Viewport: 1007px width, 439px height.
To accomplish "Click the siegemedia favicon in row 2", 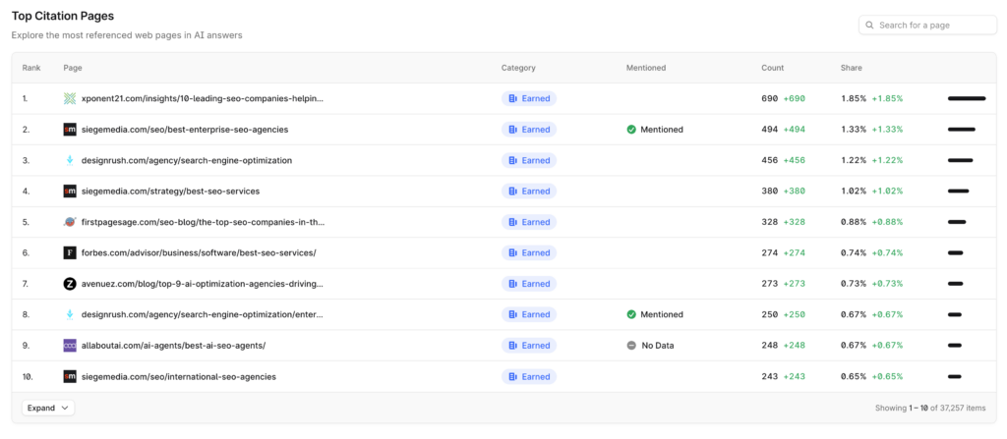I will coord(70,130).
